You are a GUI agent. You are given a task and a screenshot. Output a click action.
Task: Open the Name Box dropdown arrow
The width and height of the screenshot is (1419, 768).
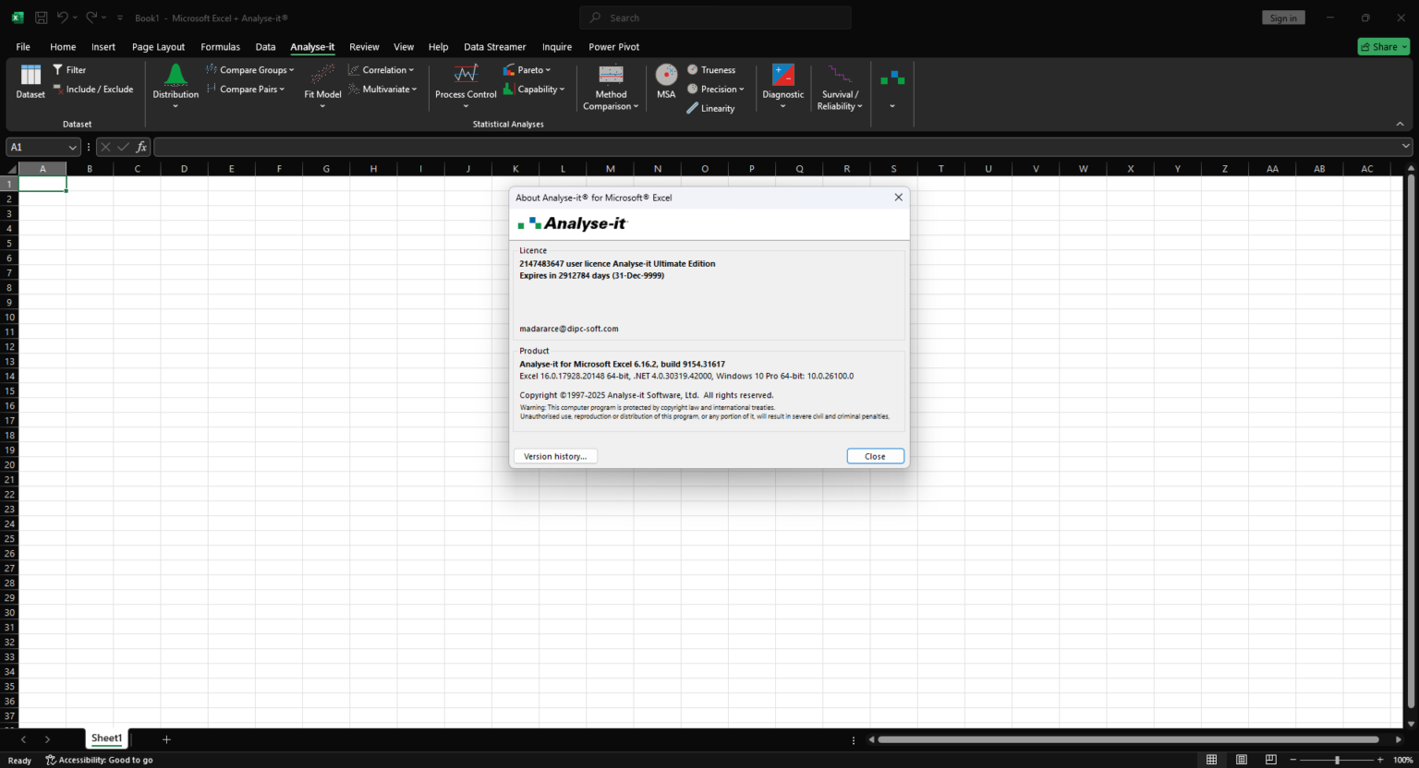(x=72, y=148)
